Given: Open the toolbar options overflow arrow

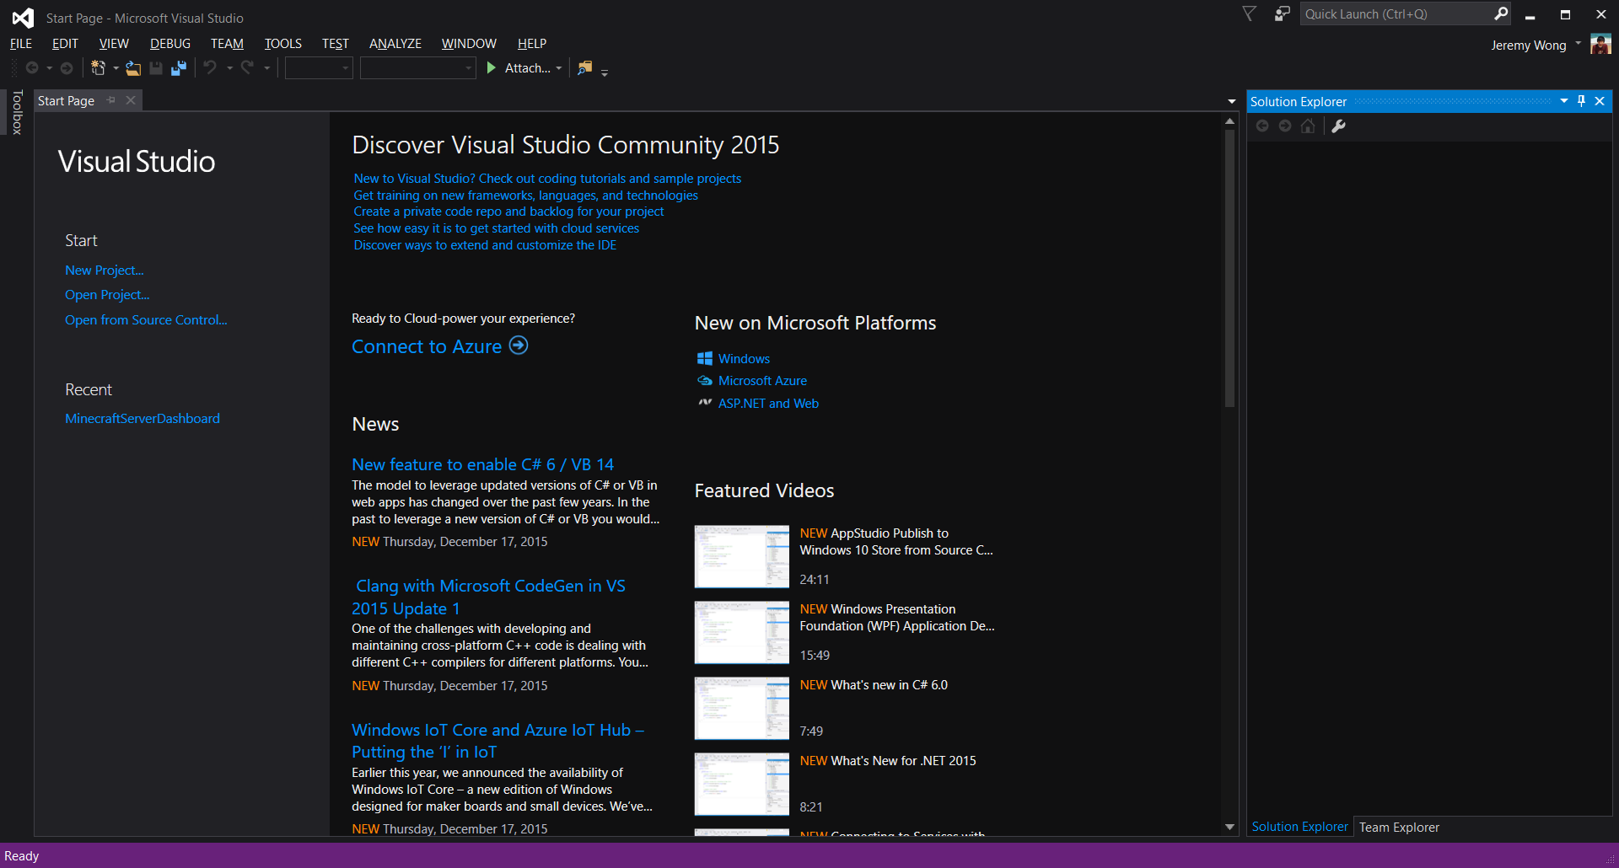Looking at the screenshot, I should tap(605, 72).
